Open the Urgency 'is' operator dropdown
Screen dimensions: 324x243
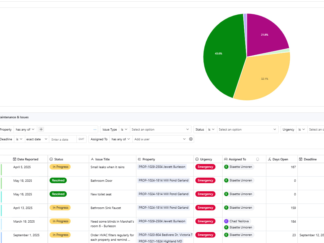coord(302,129)
